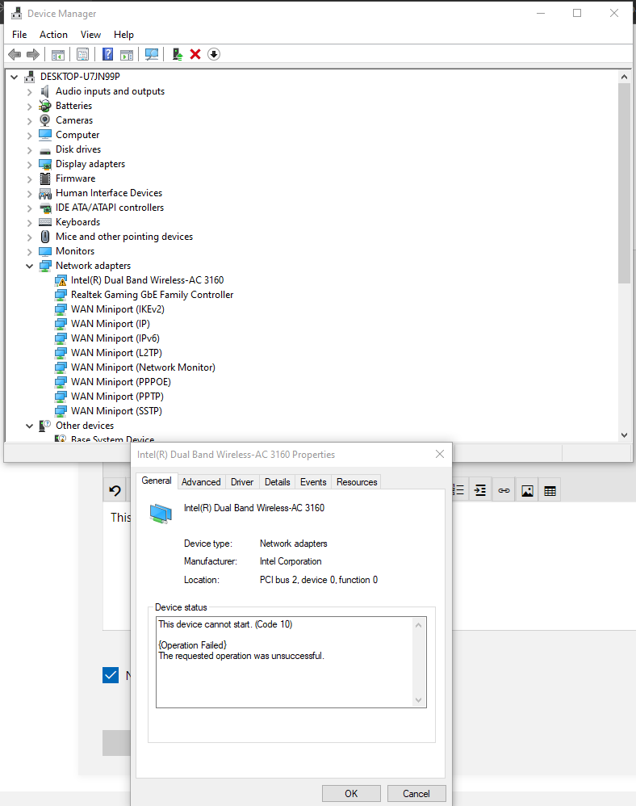636x806 pixels.
Task: Click the Firmware chip icon
Action: pos(45,178)
